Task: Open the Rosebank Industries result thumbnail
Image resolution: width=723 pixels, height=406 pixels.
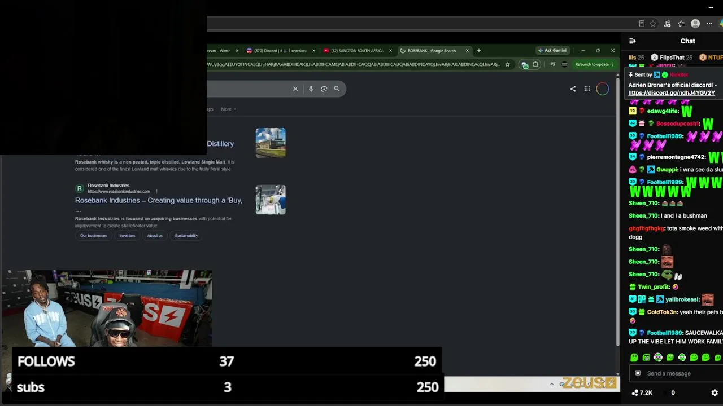Action: click(x=271, y=200)
